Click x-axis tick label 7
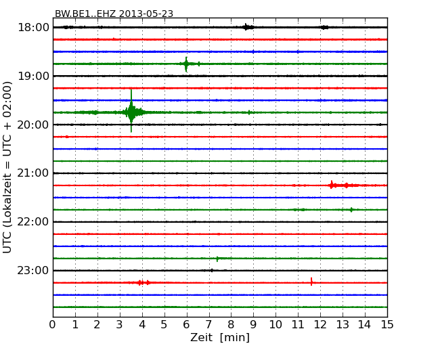 pos(208,325)
